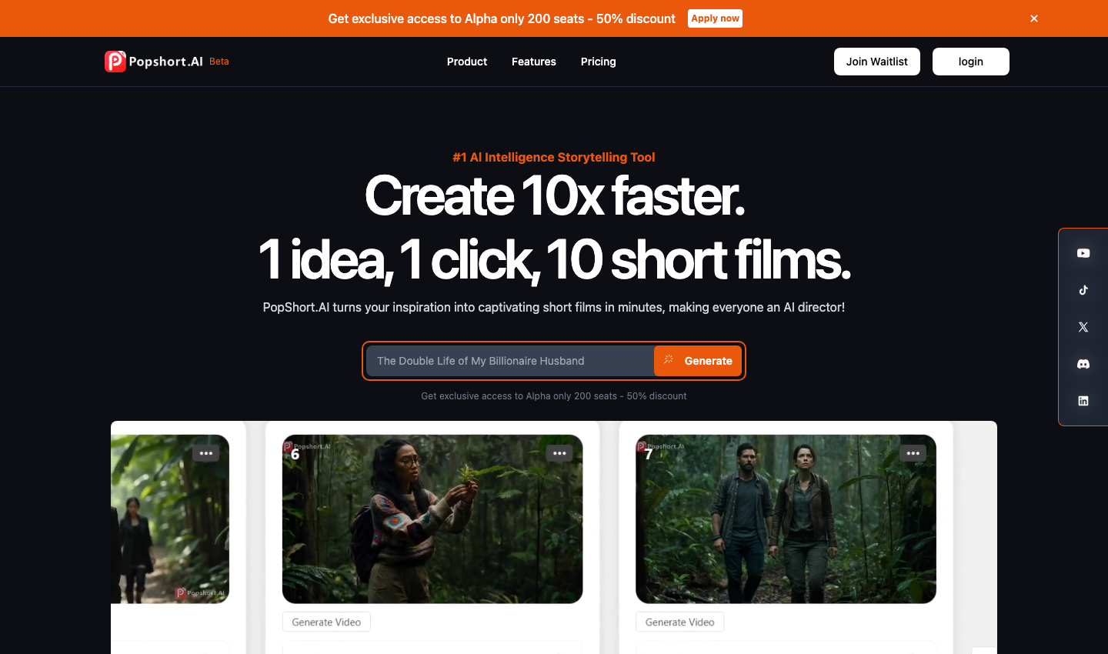Select scene 6 woman-with-plant thumbnail
The height and width of the screenshot is (654, 1108).
(x=432, y=519)
